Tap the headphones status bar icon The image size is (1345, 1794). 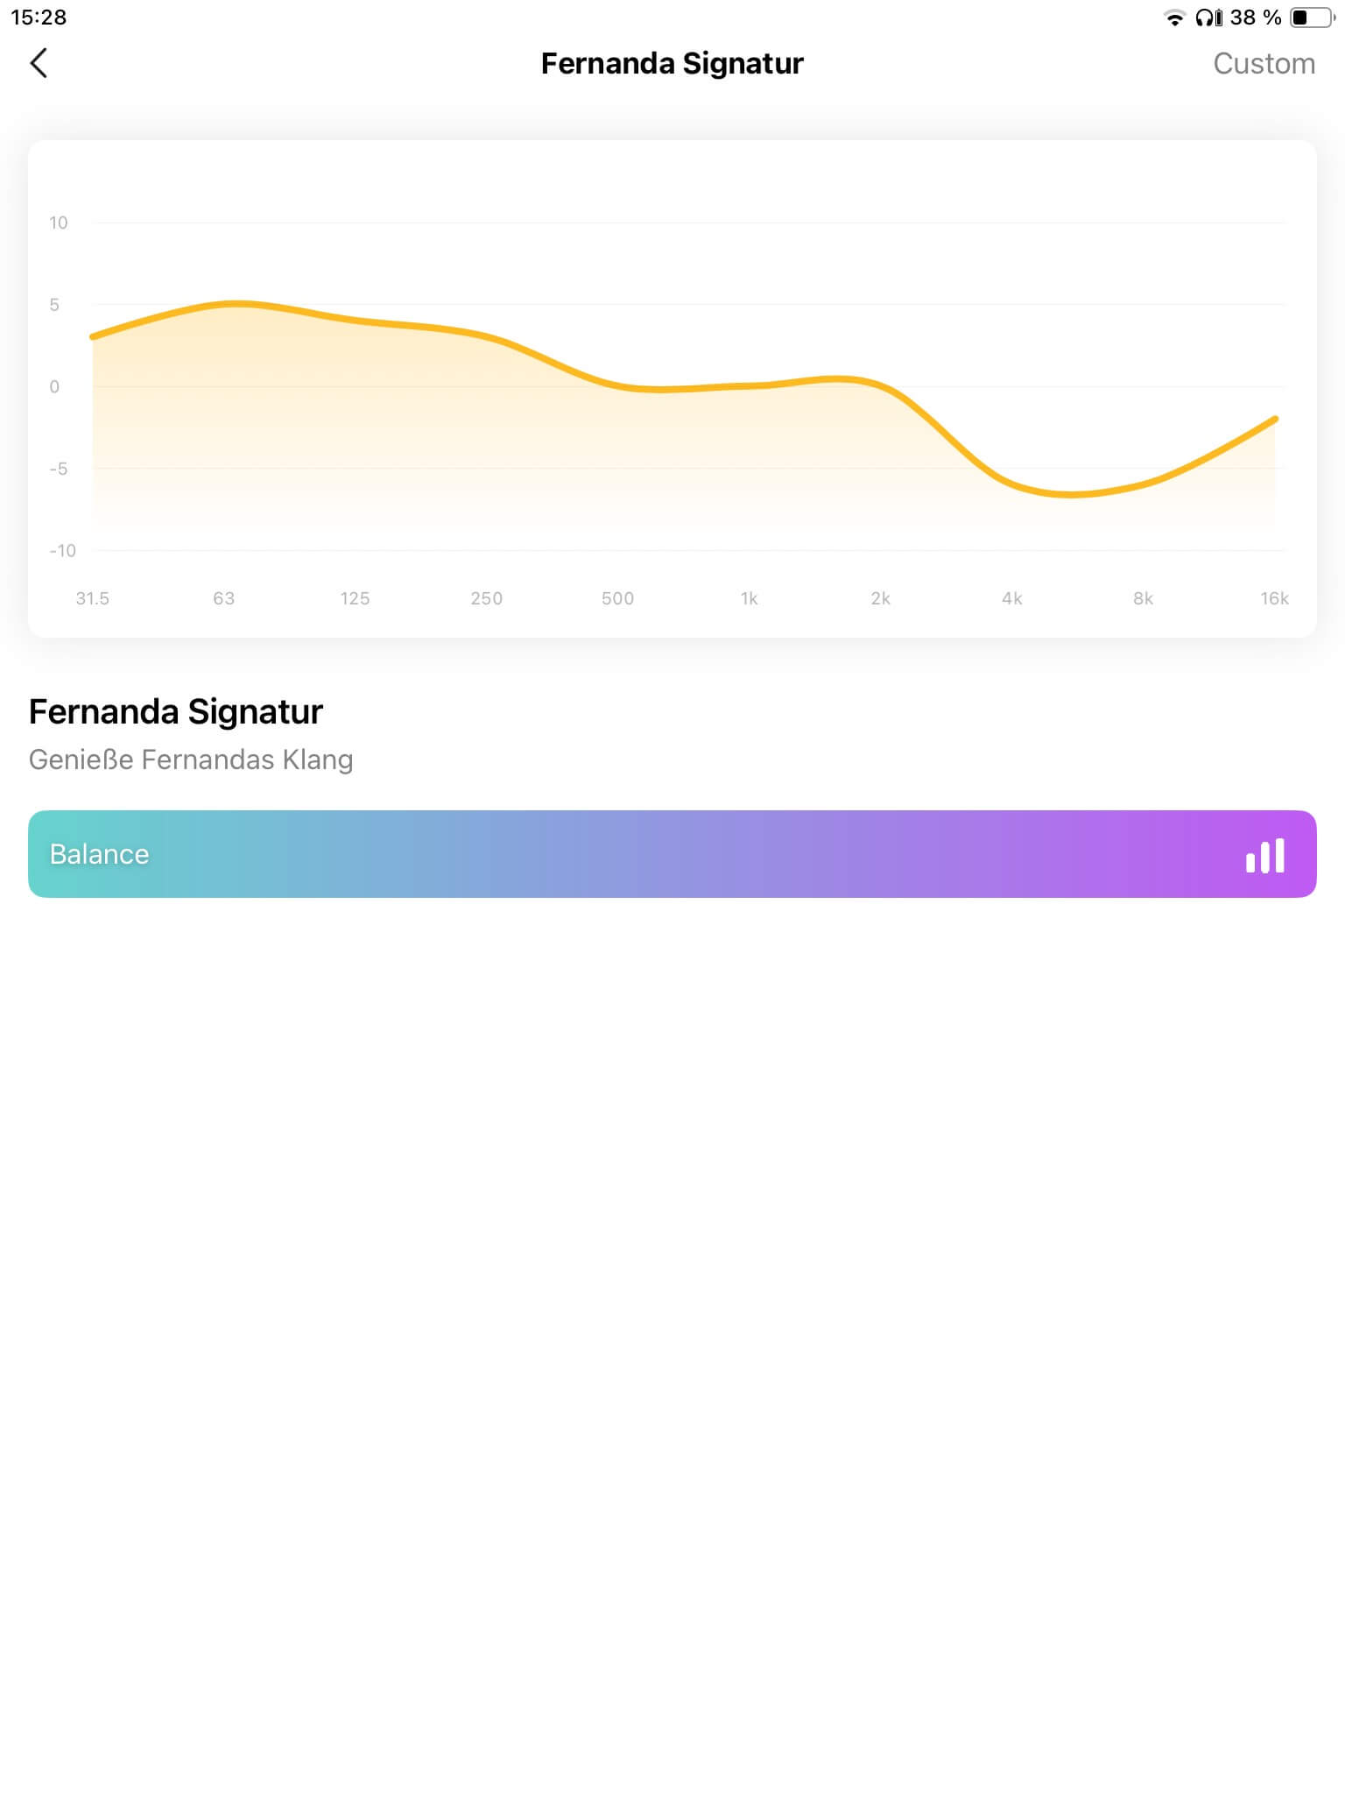tap(1208, 18)
